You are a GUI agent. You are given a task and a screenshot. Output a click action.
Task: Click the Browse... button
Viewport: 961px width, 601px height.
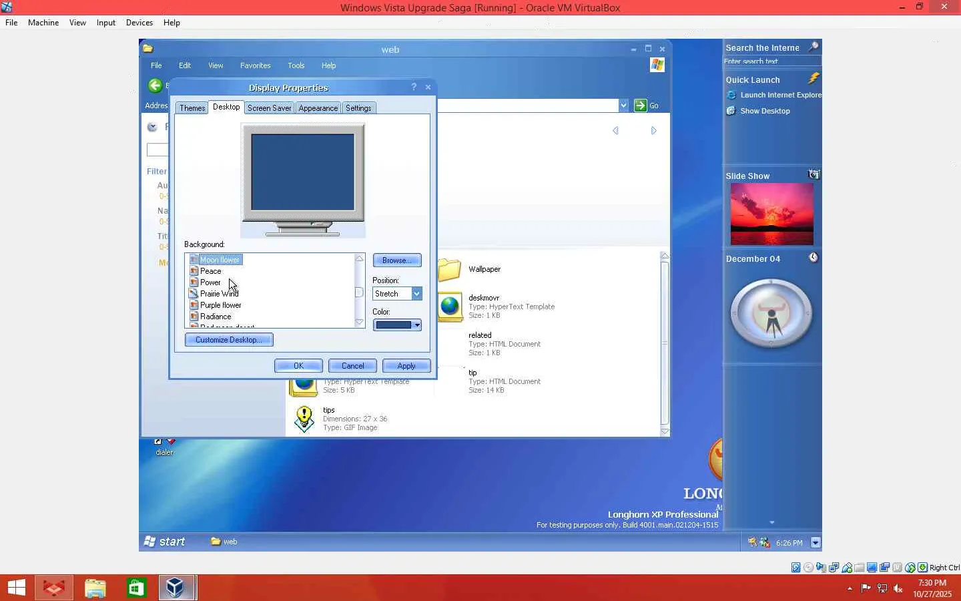(397, 260)
